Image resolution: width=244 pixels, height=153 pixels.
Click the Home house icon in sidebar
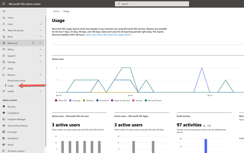coord(4,18)
